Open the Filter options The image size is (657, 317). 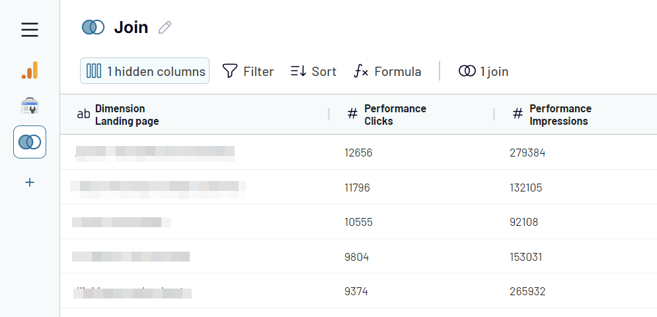[x=248, y=71]
